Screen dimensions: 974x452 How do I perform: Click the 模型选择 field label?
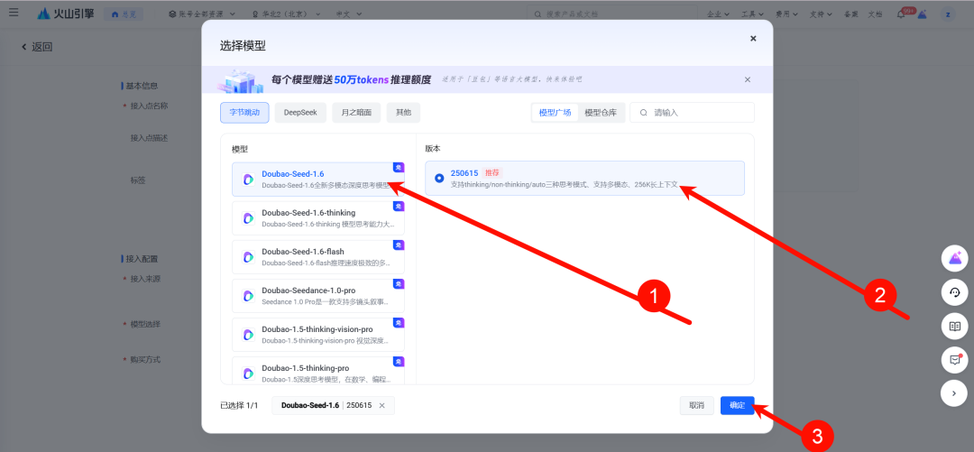pyautogui.click(x=145, y=324)
